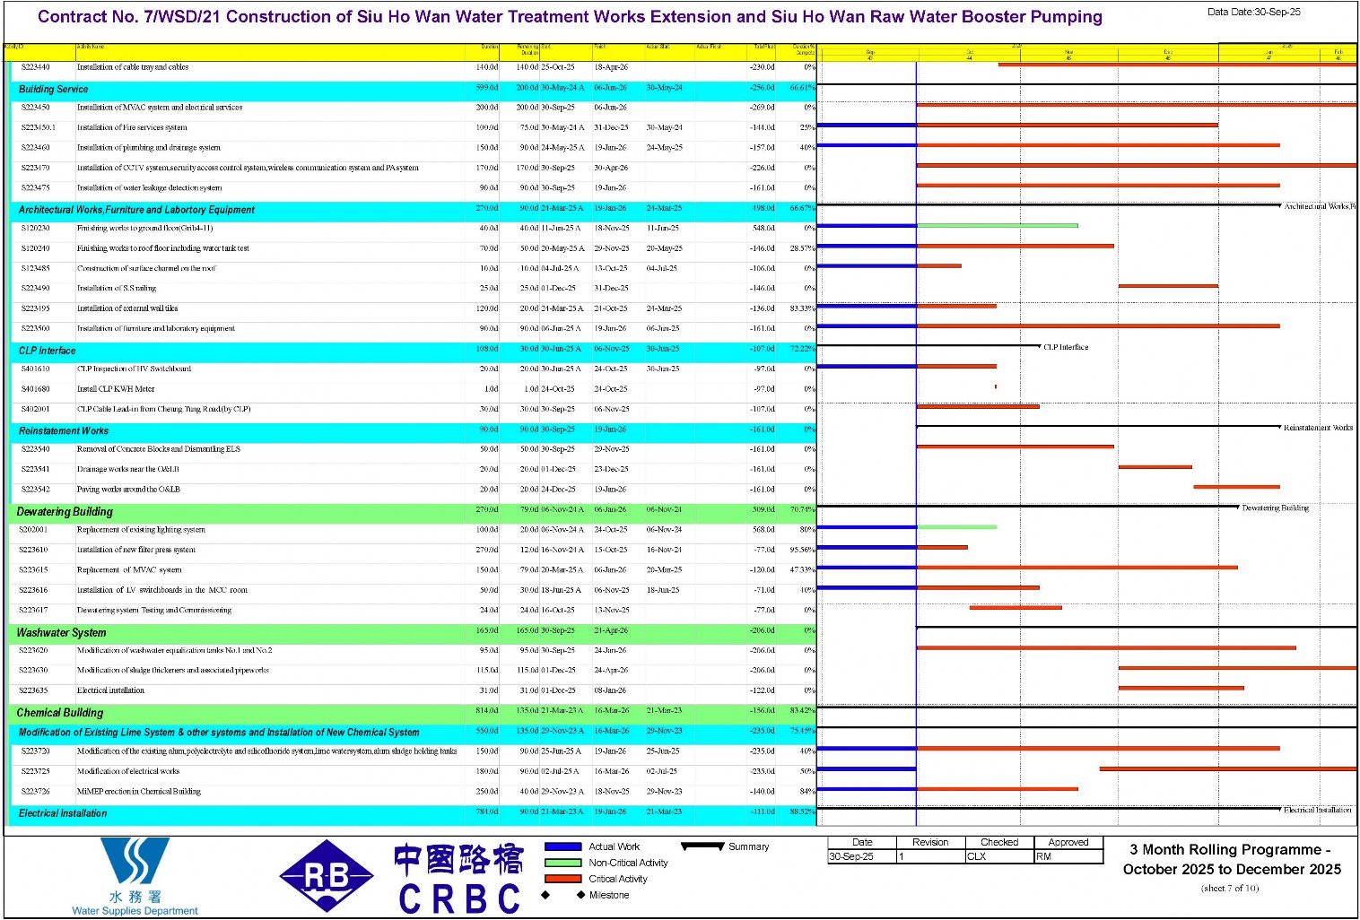This screenshot has height=920, width=1360.
Task: Click the Summary bar symbol in legend
Action: 702,846
